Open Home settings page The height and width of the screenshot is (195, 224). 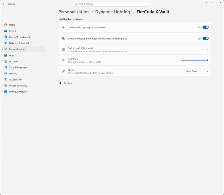[24, 25]
